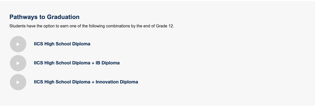Click the plus sign in the Innovation Diploma title
315x106 pixels.
coord(93,82)
